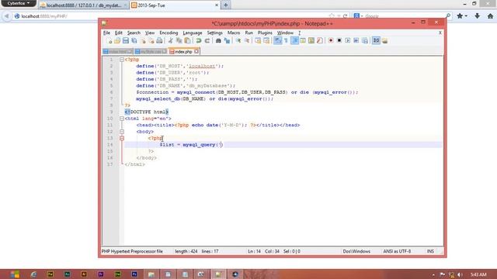Click the user defined language icon
Image resolution: width=497 pixels, height=279 pixels.
pos(303,41)
